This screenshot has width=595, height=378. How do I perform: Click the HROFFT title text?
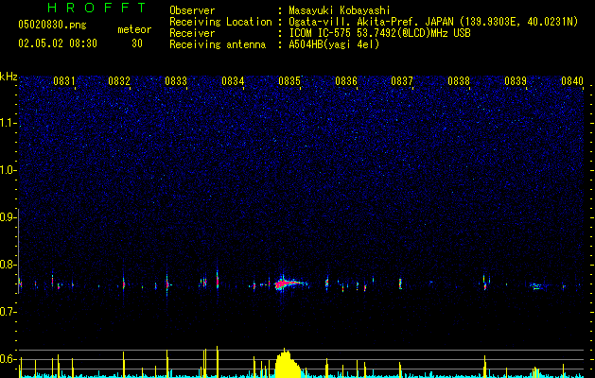[x=97, y=8]
